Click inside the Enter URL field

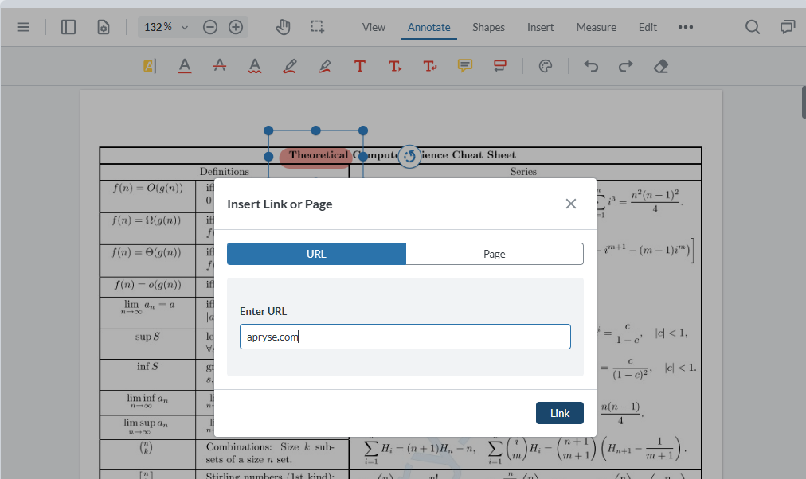point(405,337)
